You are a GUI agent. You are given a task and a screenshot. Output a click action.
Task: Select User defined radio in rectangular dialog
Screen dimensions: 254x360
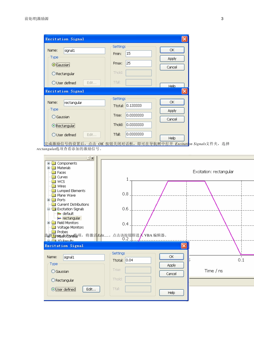click(x=54, y=135)
